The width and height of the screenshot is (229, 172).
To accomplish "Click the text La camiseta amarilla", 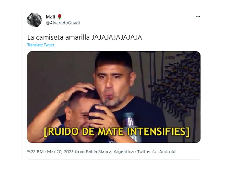I will pos(58,37).
